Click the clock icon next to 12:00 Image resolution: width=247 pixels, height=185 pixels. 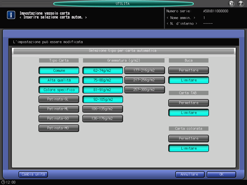[3, 182]
